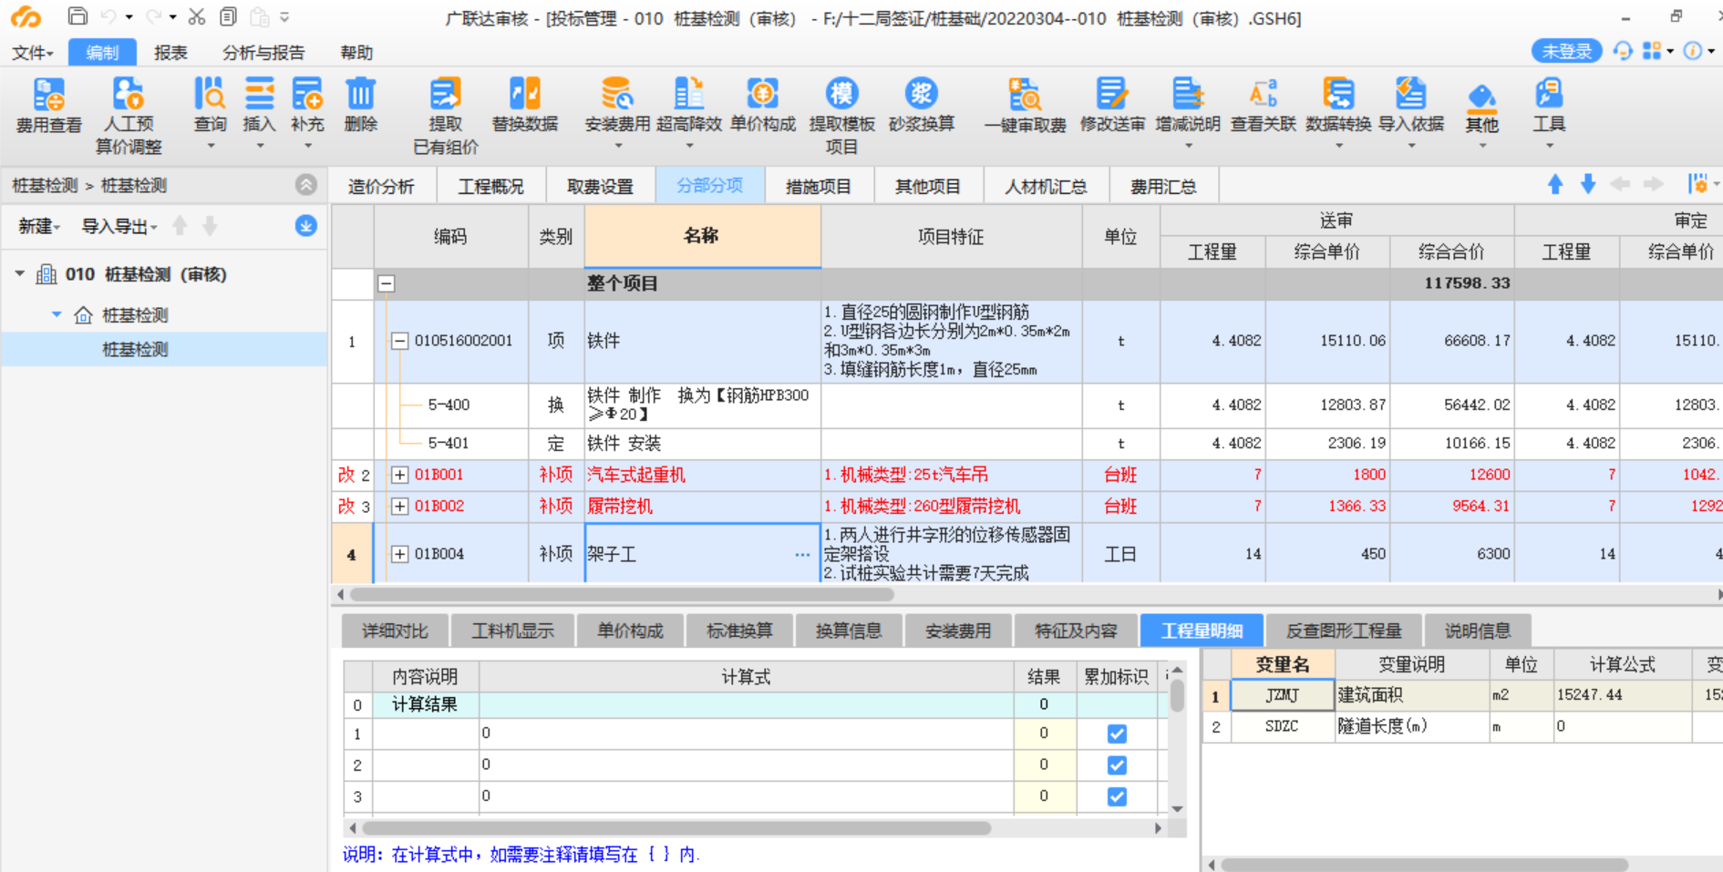Expand item 01B001 汽车式起重机
This screenshot has width=1723, height=872.
tap(399, 475)
